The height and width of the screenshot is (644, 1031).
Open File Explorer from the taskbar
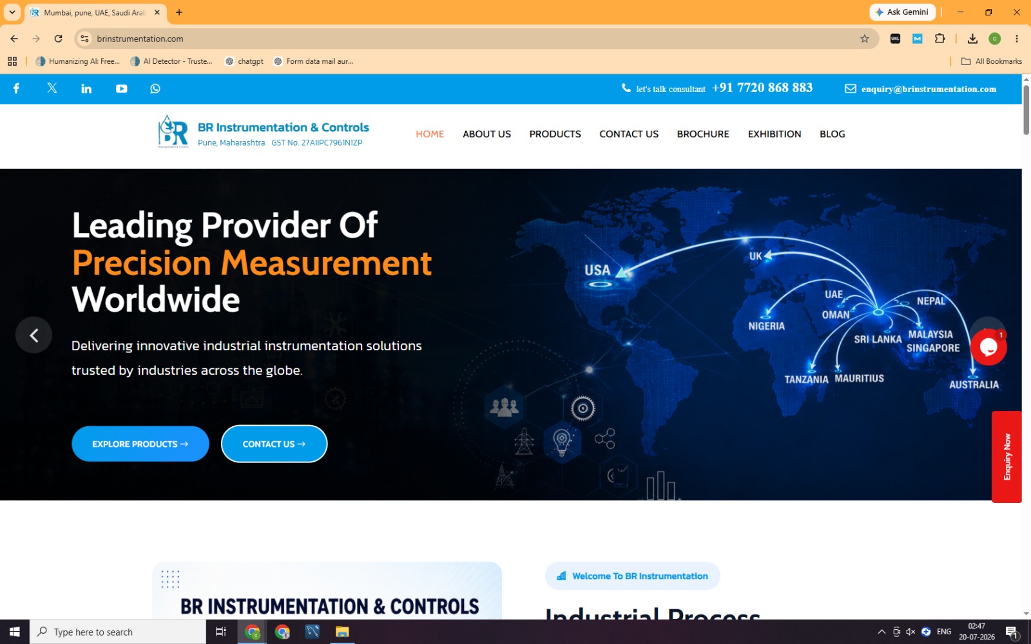tap(342, 632)
